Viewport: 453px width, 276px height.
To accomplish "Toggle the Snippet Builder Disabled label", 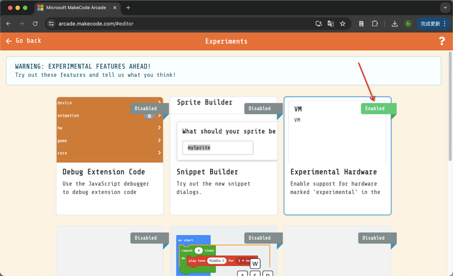I will 260,109.
